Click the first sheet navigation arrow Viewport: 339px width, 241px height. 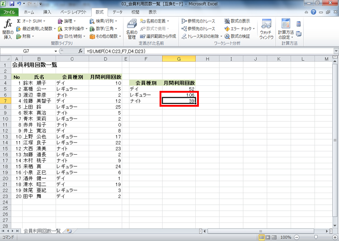coord(3,231)
